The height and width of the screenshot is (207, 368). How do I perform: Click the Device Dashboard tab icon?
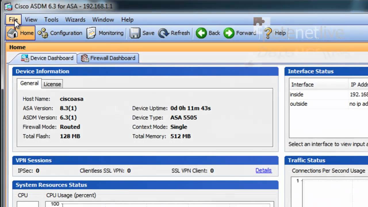click(25, 58)
